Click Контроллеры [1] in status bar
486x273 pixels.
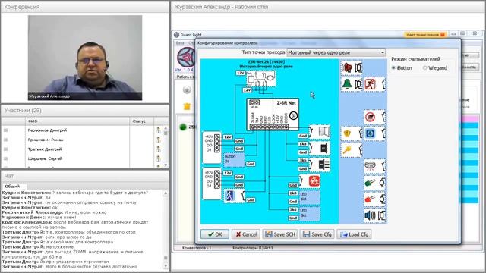pyautogui.click(x=253, y=248)
